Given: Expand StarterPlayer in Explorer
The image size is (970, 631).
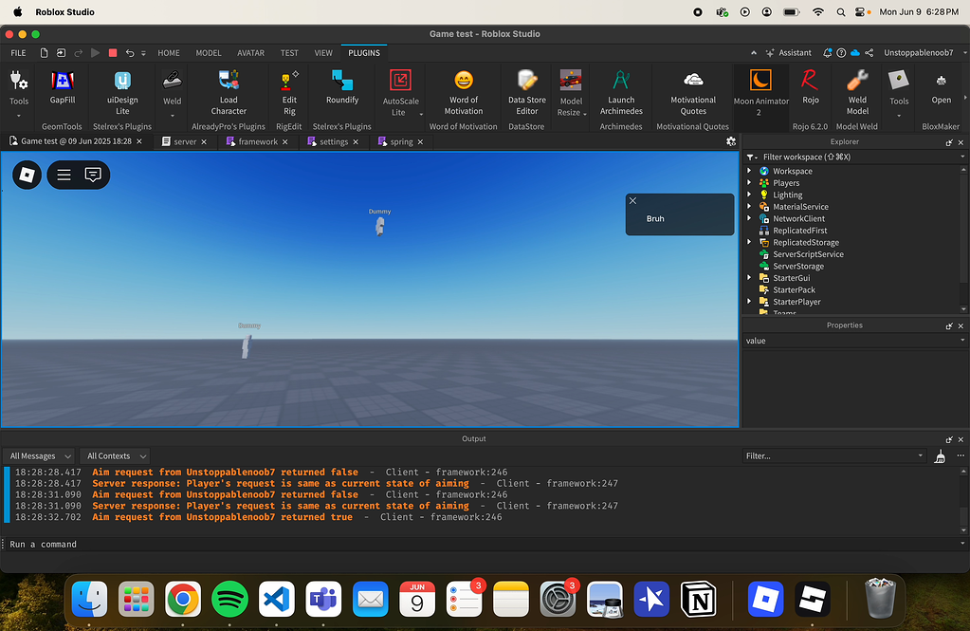Looking at the screenshot, I should point(749,302).
